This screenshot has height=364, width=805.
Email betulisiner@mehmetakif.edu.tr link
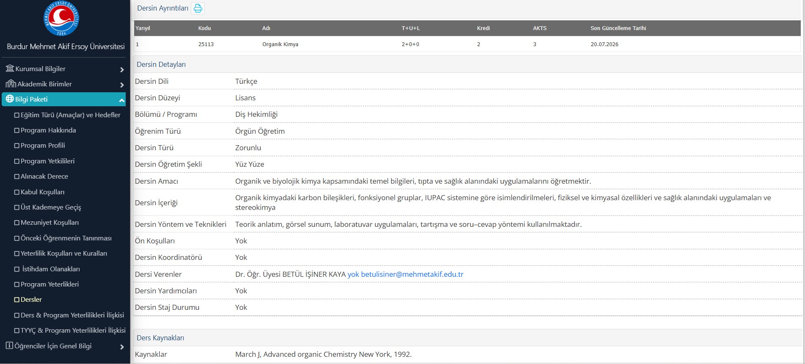tap(412, 274)
